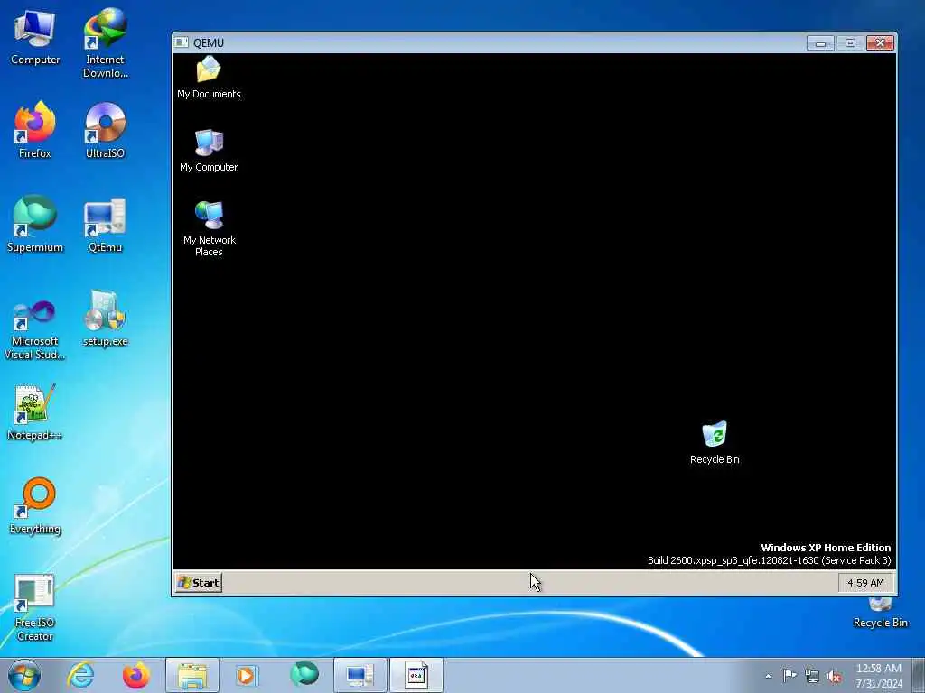Select the UltraISO desktop shortcut
925x693 pixels.
coord(105,130)
